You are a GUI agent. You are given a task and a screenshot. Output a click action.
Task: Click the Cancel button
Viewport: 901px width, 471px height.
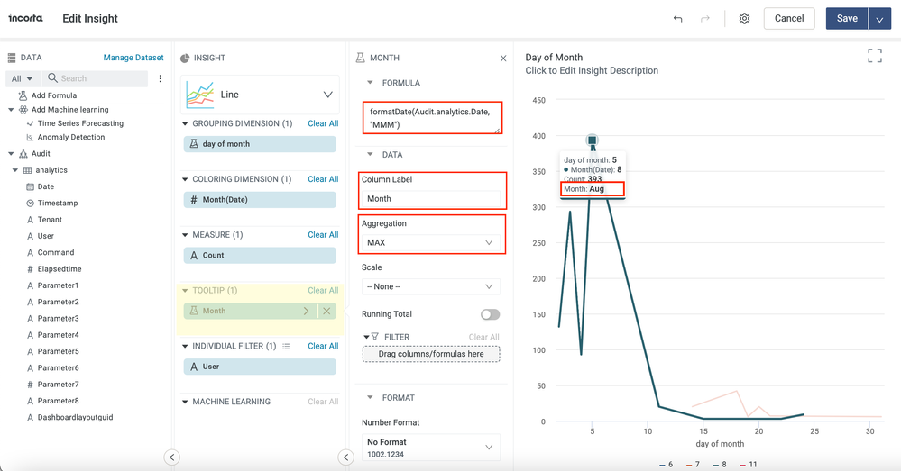(788, 19)
